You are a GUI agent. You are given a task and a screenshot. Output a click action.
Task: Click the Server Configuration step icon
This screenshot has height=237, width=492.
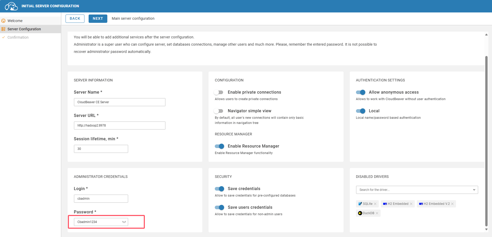click(x=3, y=29)
